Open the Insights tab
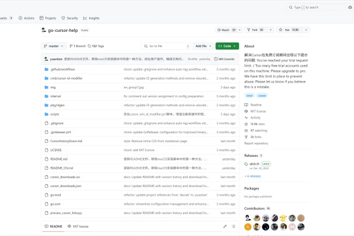 (x=91, y=18)
